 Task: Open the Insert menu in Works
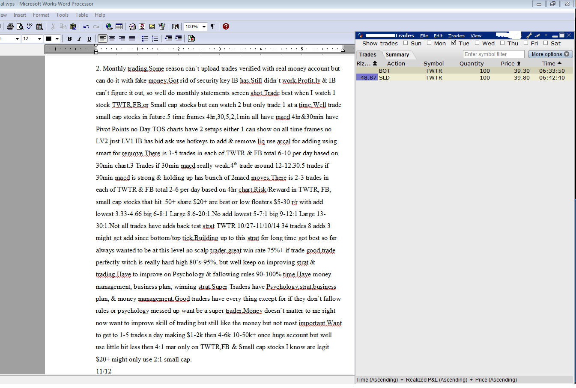pos(20,15)
